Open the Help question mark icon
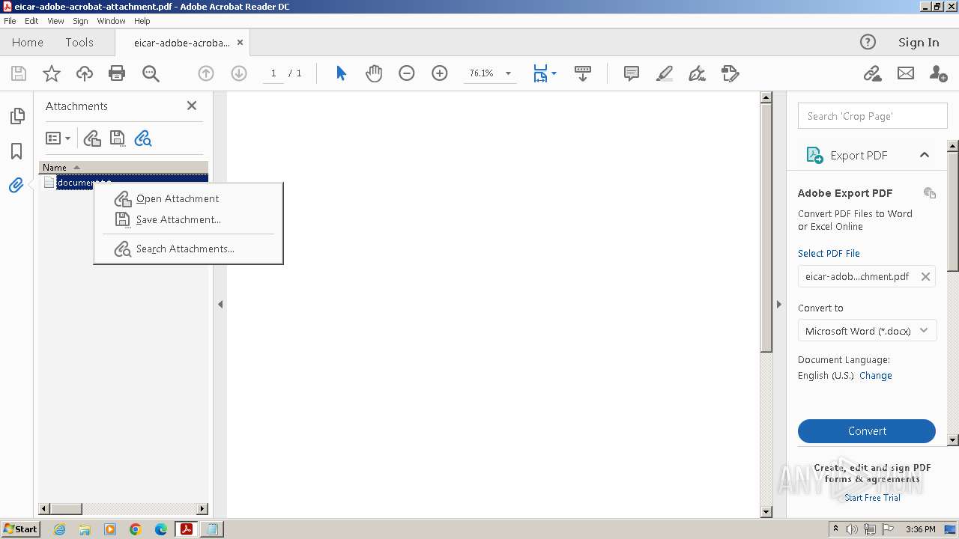959x539 pixels. (x=868, y=42)
